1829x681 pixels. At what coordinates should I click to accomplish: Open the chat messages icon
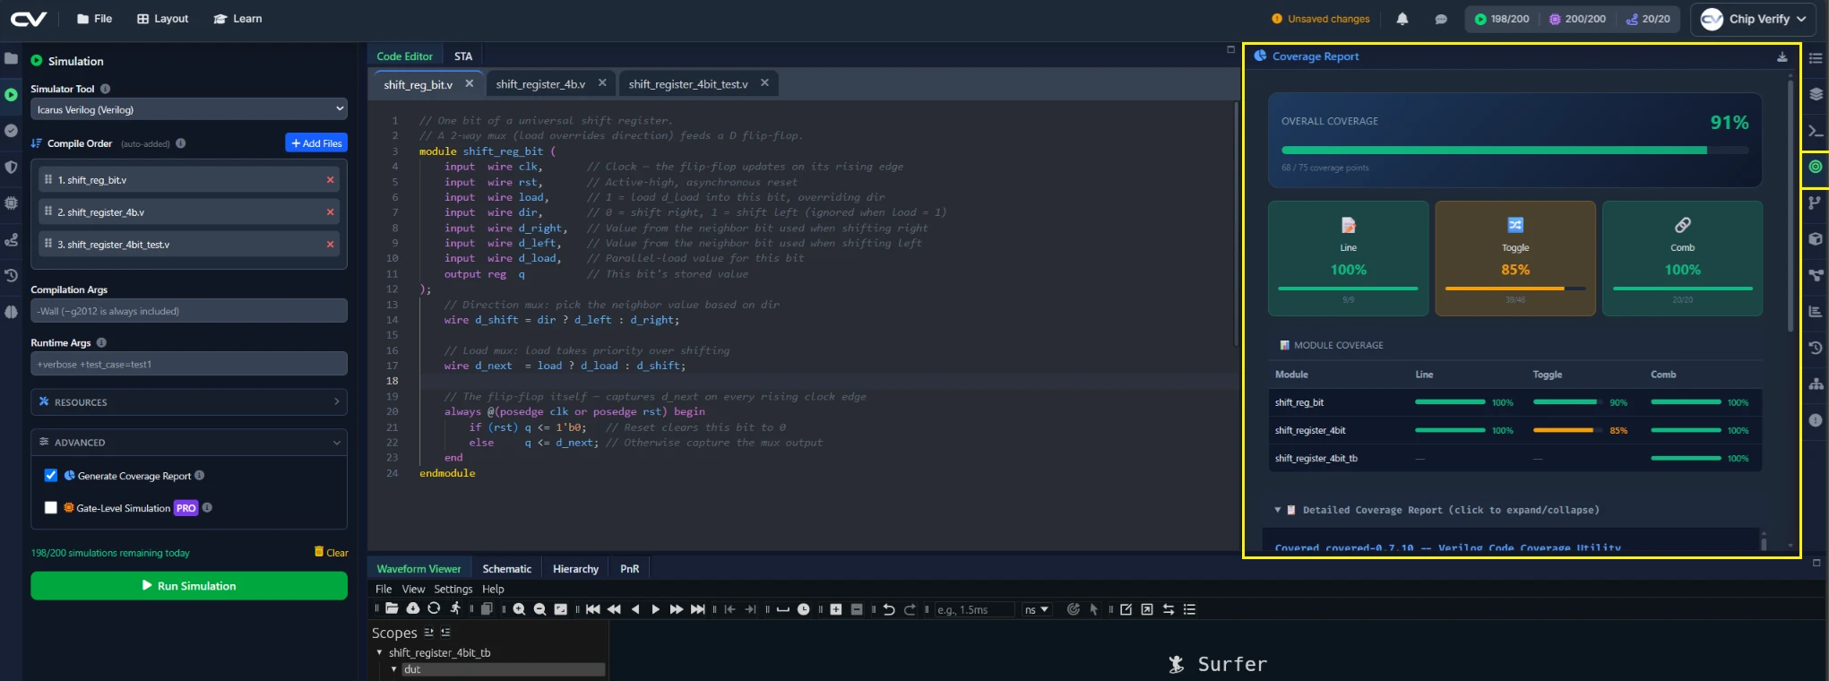click(1441, 19)
